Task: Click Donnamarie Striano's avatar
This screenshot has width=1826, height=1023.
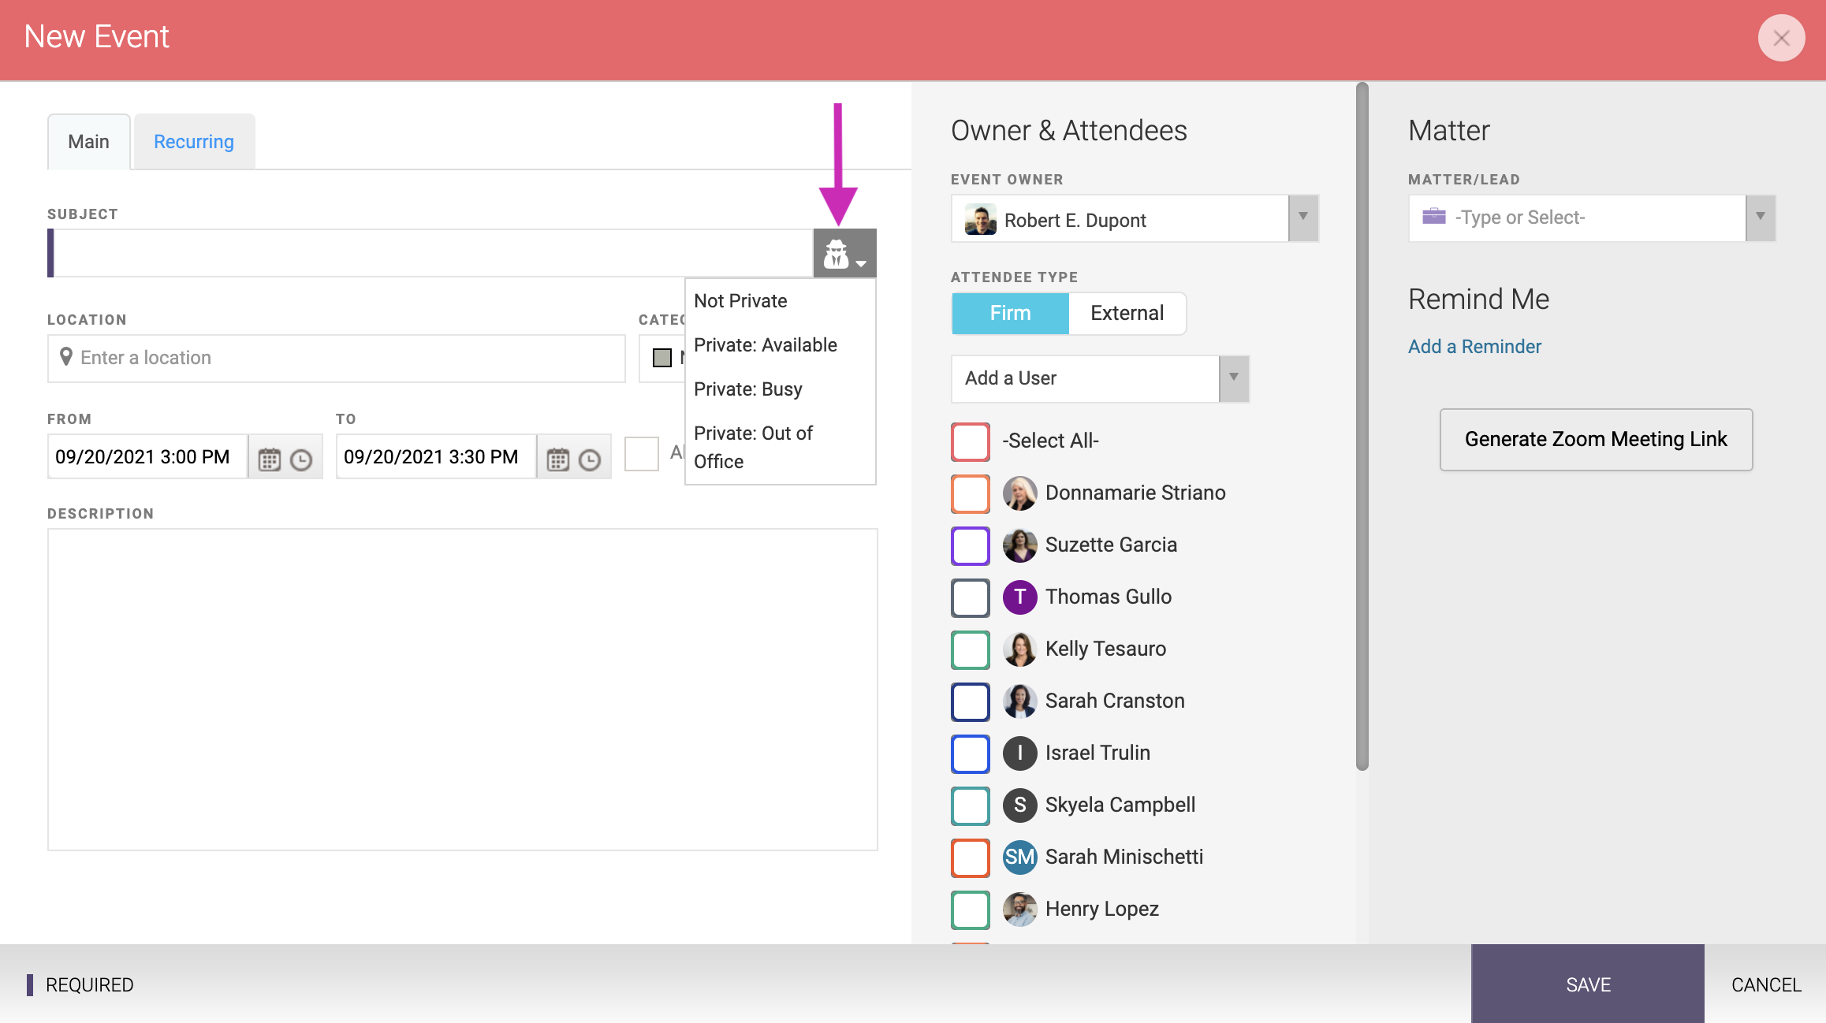Action: point(1019,493)
